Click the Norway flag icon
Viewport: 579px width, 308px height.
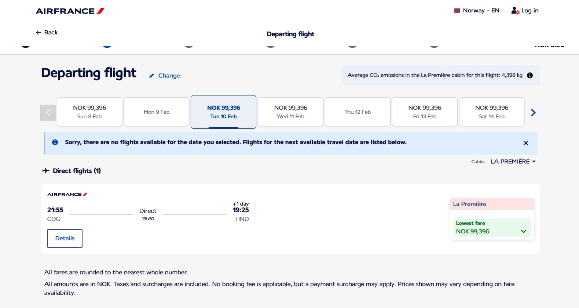click(x=457, y=11)
